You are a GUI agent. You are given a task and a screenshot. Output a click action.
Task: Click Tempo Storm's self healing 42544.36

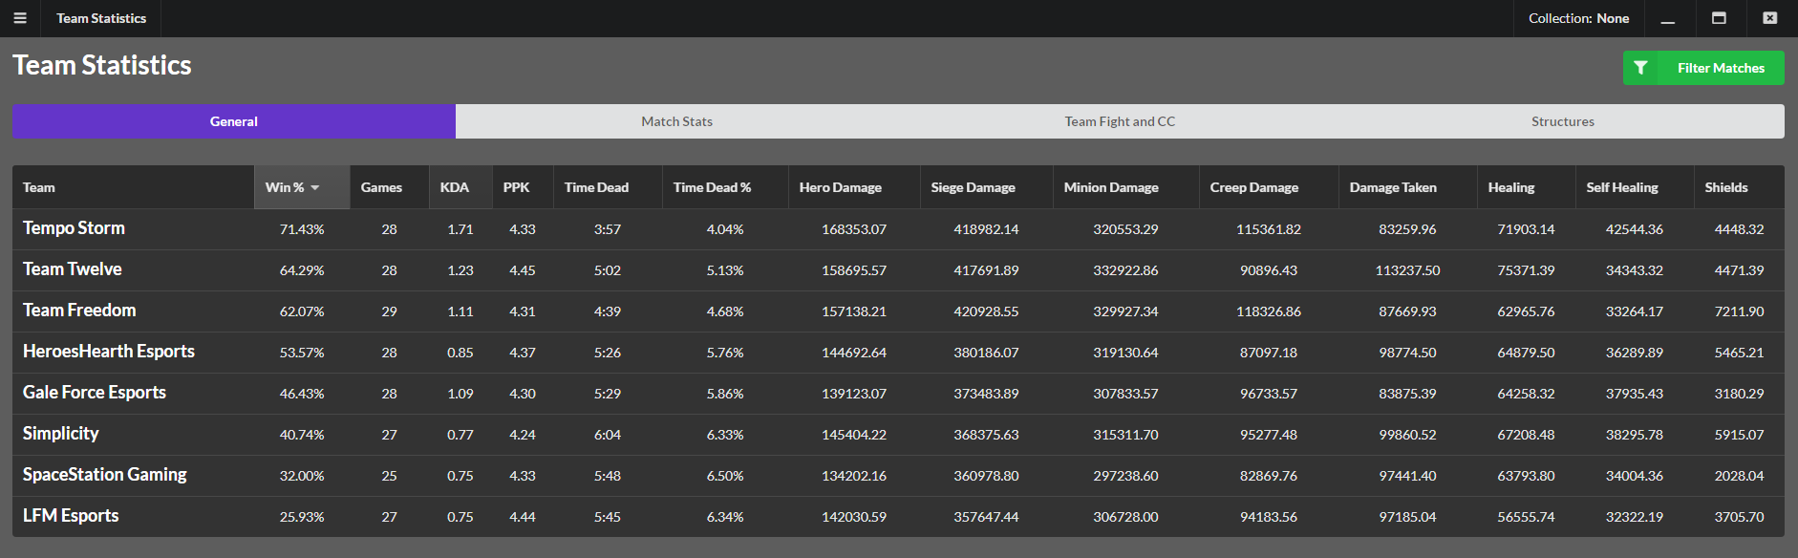(1635, 229)
